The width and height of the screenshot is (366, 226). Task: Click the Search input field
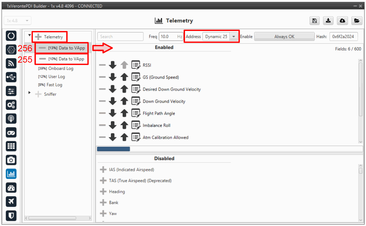tap(120, 37)
